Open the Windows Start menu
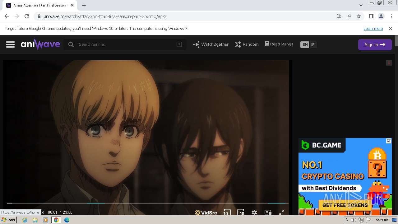The image size is (398, 224). coord(9,220)
